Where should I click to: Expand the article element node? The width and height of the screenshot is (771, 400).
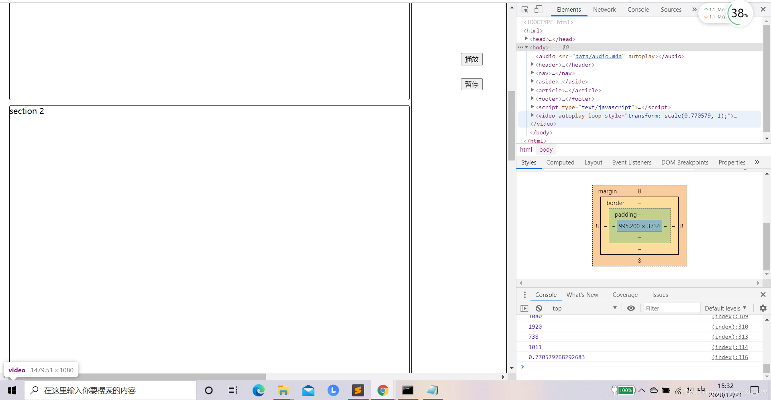click(532, 90)
